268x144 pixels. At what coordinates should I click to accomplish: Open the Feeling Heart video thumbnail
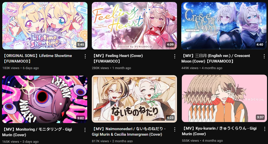click(x=134, y=26)
